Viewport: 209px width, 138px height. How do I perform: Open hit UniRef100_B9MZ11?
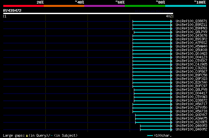[191, 25]
